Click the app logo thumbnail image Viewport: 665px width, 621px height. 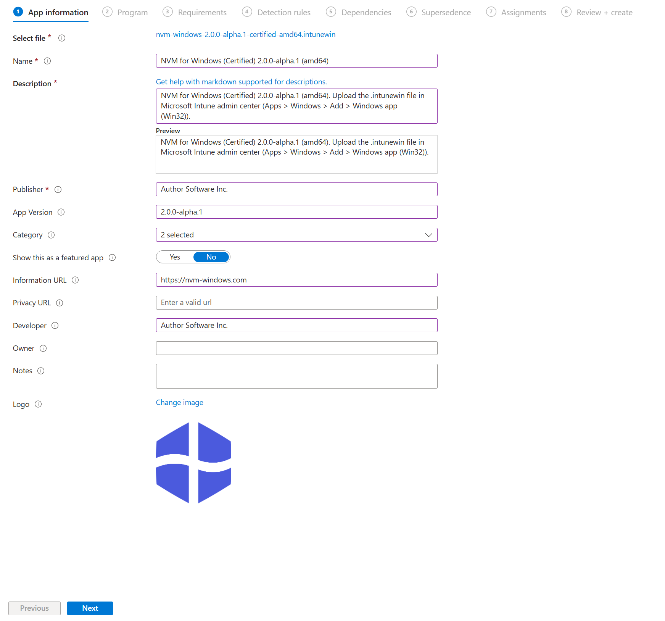click(194, 463)
